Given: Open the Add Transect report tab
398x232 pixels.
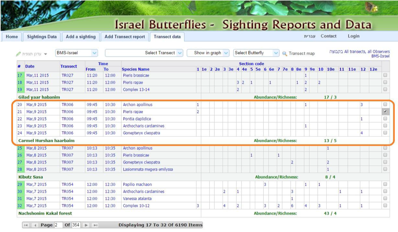Looking at the screenshot, I should pos(124,37).
